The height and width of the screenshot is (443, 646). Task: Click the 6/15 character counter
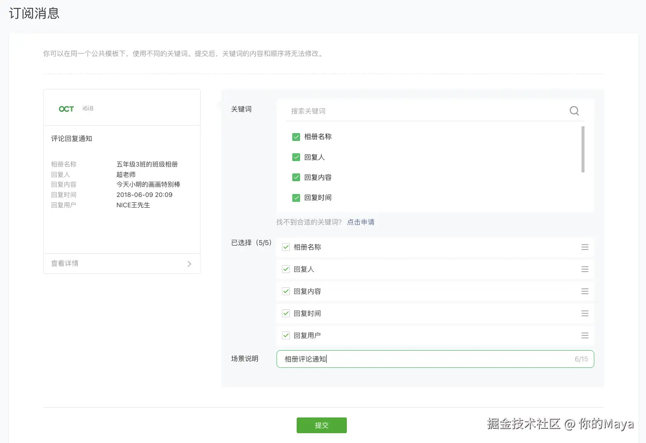tap(581, 359)
